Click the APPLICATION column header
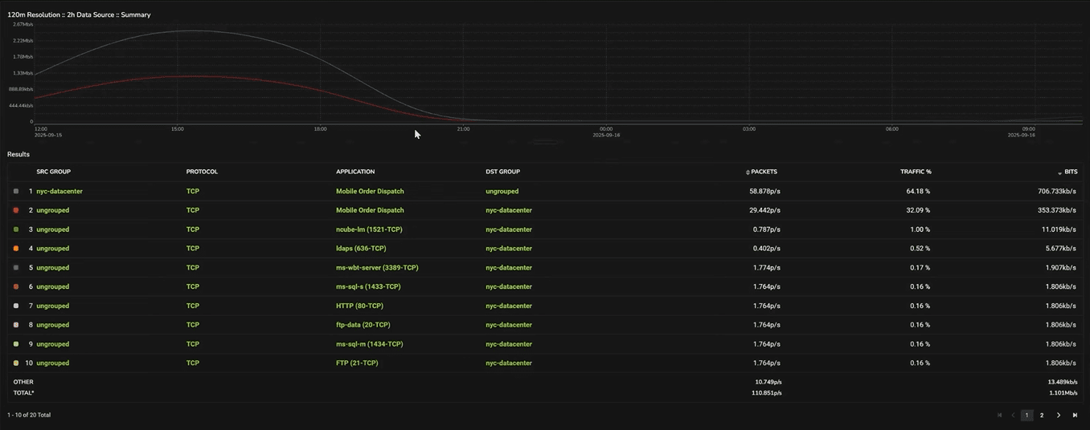This screenshot has width=1090, height=430. [355, 172]
